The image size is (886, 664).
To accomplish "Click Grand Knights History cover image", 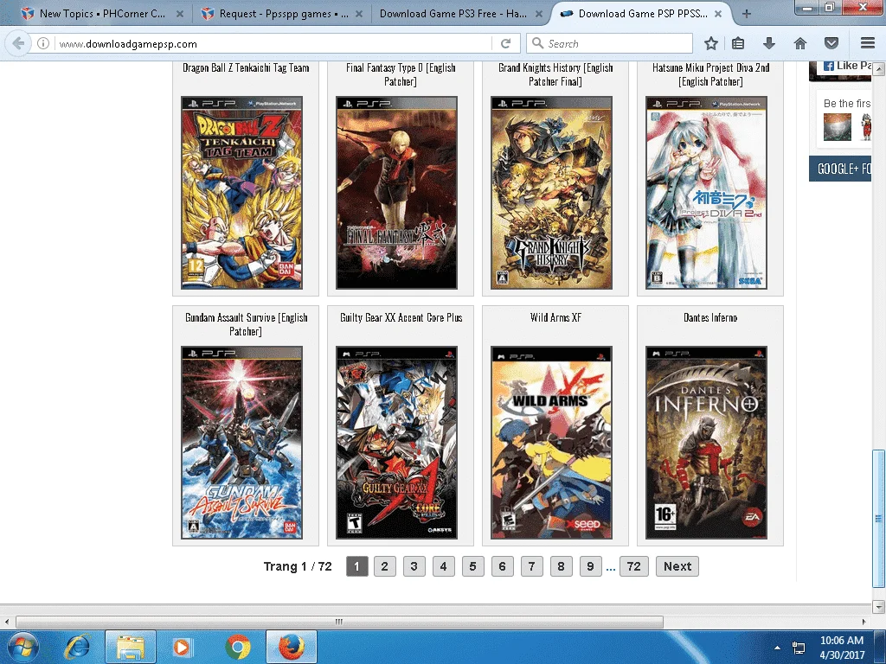I will point(551,193).
